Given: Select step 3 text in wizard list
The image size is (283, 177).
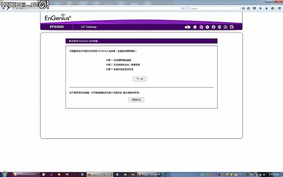Looking at the screenshot, I should 119,69.
